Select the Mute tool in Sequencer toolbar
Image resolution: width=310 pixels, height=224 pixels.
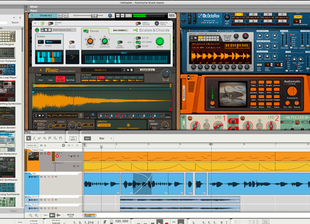tap(50, 138)
